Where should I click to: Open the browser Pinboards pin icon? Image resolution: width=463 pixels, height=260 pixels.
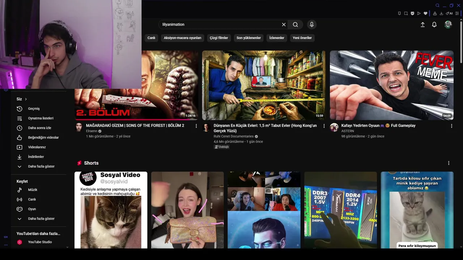(399, 13)
